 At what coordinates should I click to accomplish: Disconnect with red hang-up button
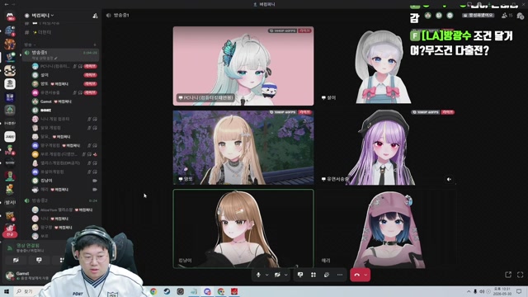click(x=357, y=275)
